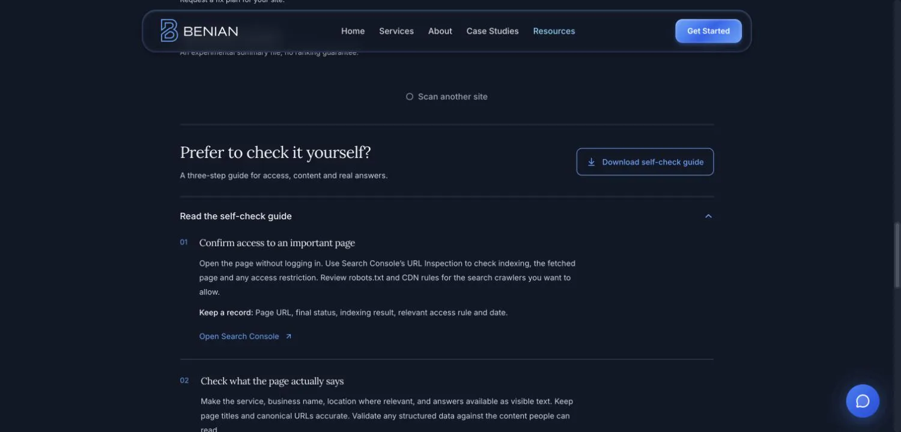Toggle the Read the self-check guide section
The height and width of the screenshot is (432, 901).
447,216
